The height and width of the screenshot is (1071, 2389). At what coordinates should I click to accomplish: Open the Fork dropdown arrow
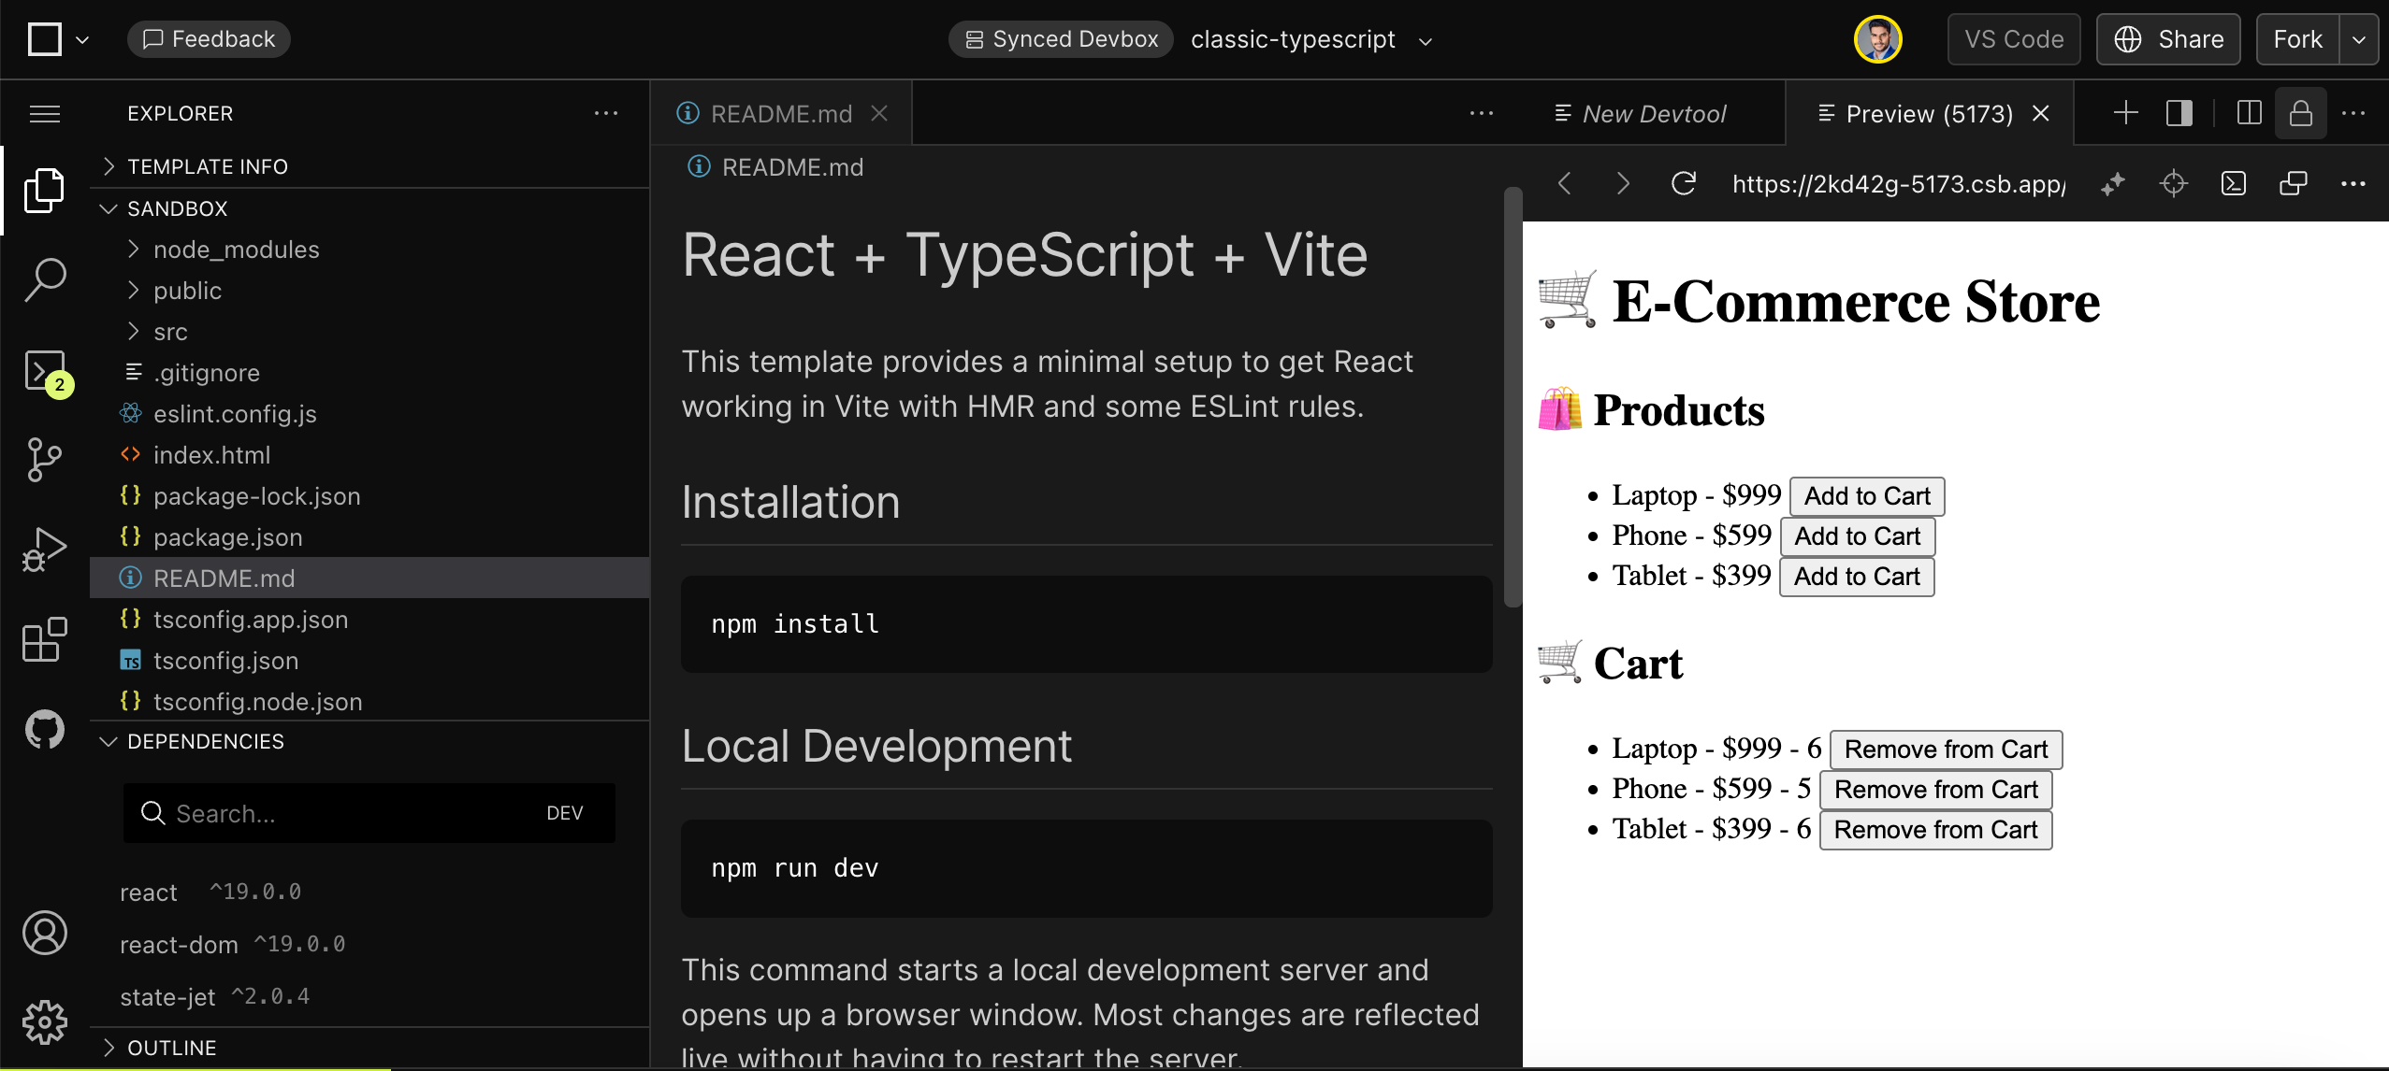2359,39
